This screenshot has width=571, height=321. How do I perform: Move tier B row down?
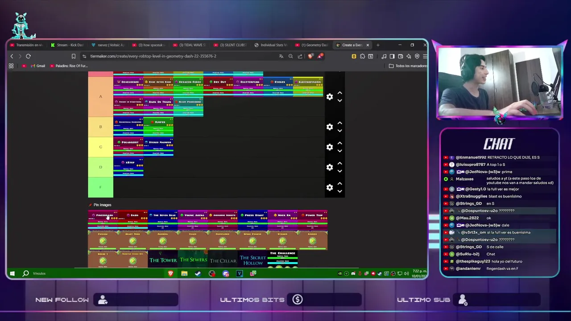(339, 131)
